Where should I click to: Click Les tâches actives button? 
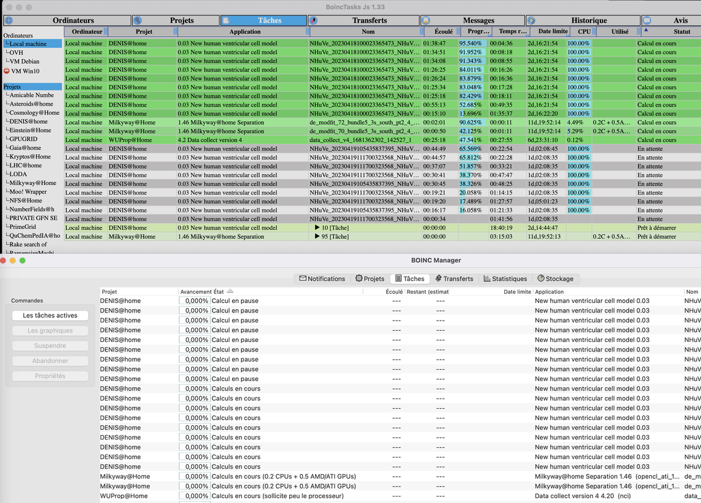click(50, 315)
